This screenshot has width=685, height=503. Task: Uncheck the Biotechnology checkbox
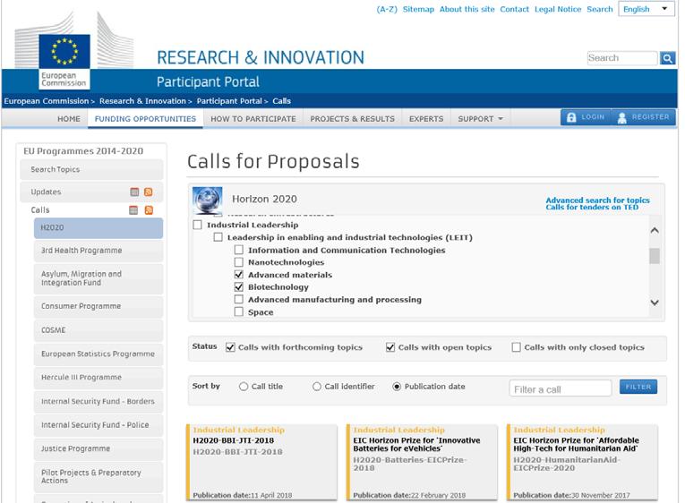pyautogui.click(x=238, y=287)
